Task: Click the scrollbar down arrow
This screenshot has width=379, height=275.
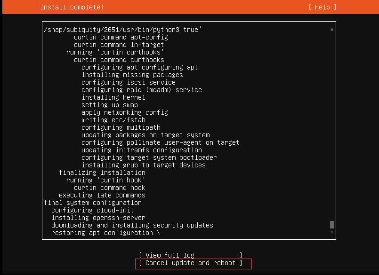Action: (x=331, y=233)
